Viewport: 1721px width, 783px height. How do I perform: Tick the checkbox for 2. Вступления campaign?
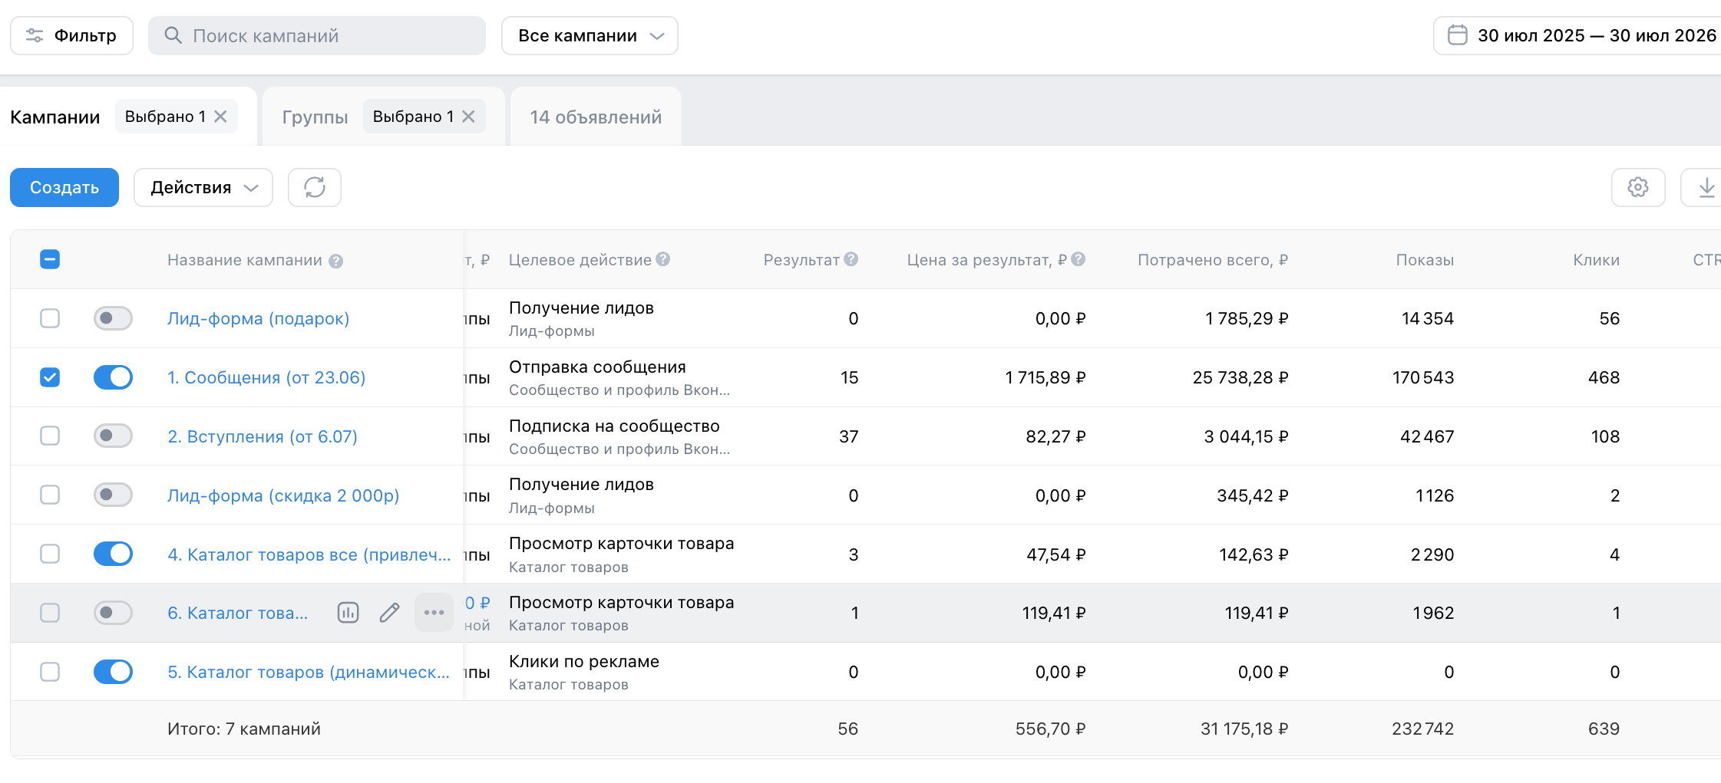50,436
